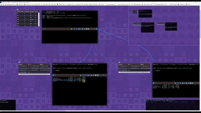Open the File menu
This screenshot has width=201, height=113.
3,4
